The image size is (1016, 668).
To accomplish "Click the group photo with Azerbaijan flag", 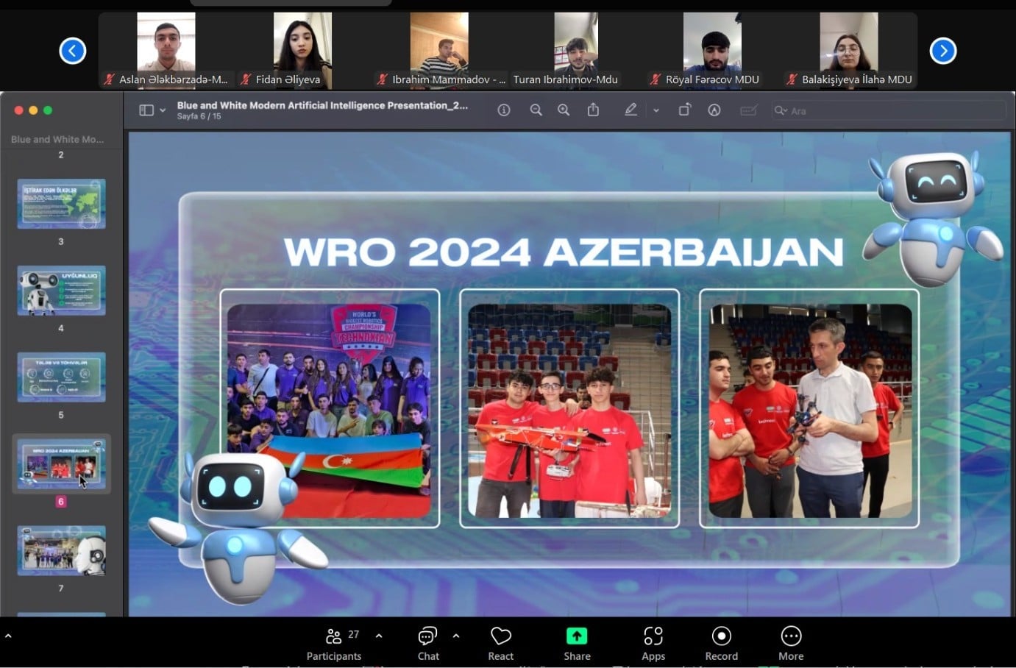I will tap(330, 410).
